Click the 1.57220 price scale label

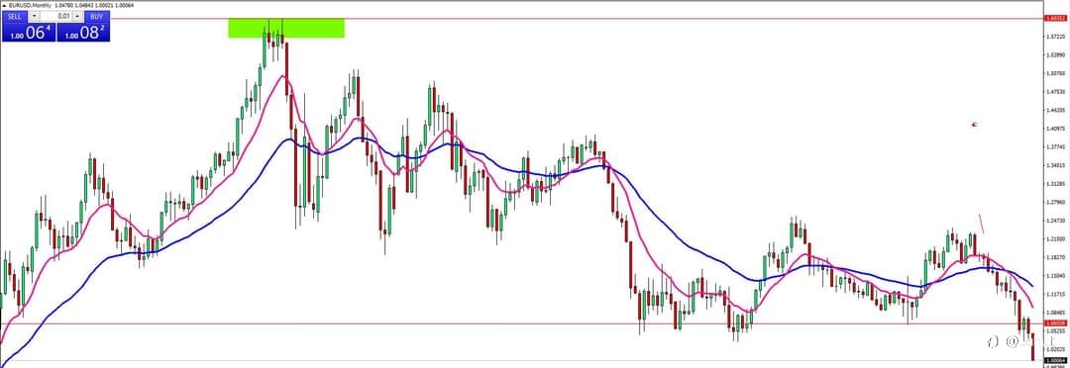(x=1056, y=37)
